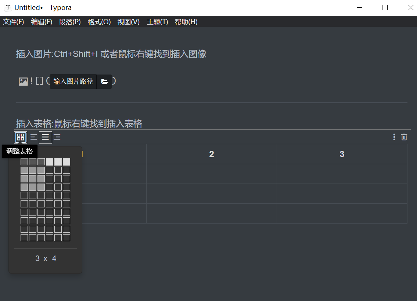The image size is (417, 301).
Task: Click the 3 column count in size picker
Action: tap(37, 258)
